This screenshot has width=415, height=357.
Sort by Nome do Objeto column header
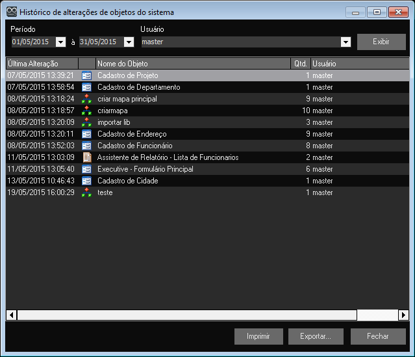coord(192,64)
